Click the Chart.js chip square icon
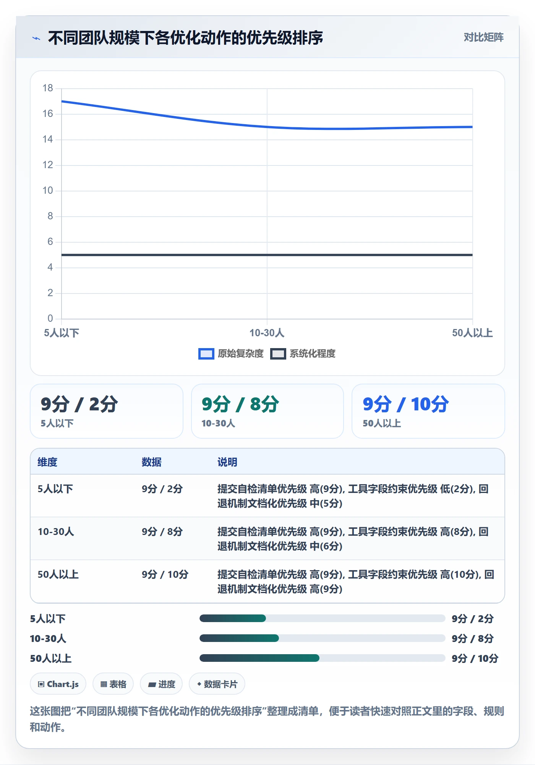Image resolution: width=535 pixels, height=765 pixels. coord(41,684)
